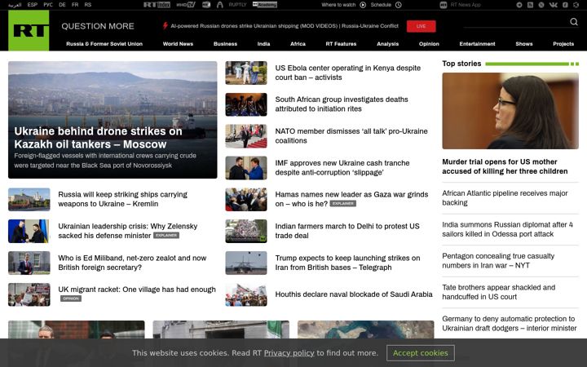Open the Kremlin thumbnail for striking ships story
This screenshot has width=587, height=367.
point(29,199)
